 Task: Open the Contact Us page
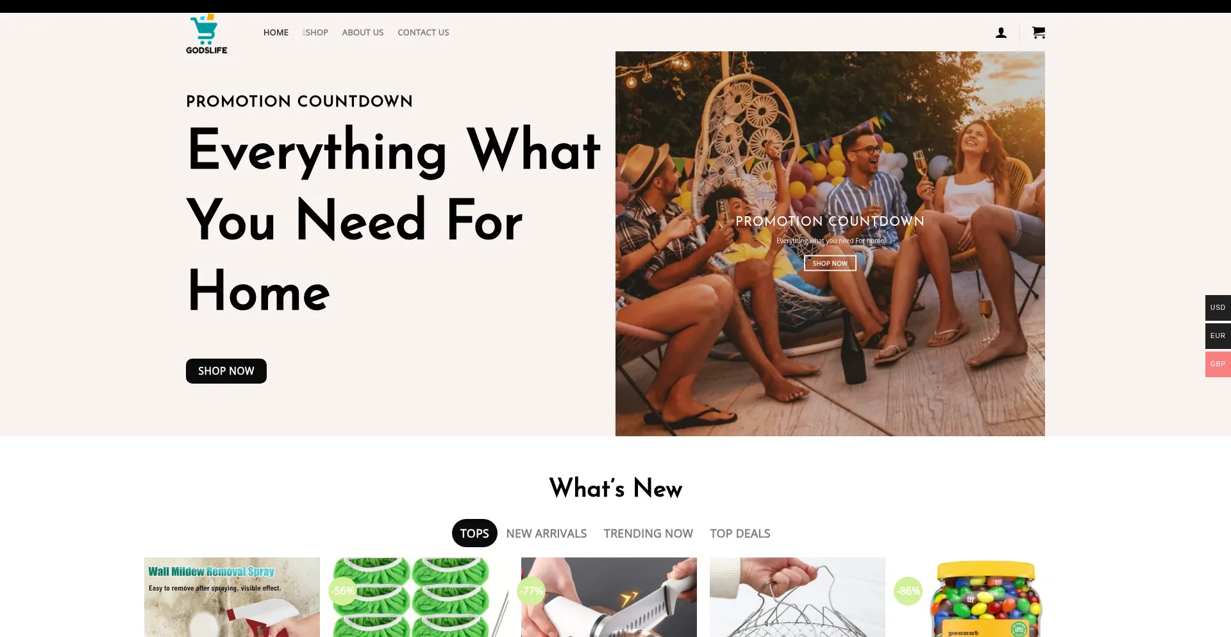click(423, 33)
